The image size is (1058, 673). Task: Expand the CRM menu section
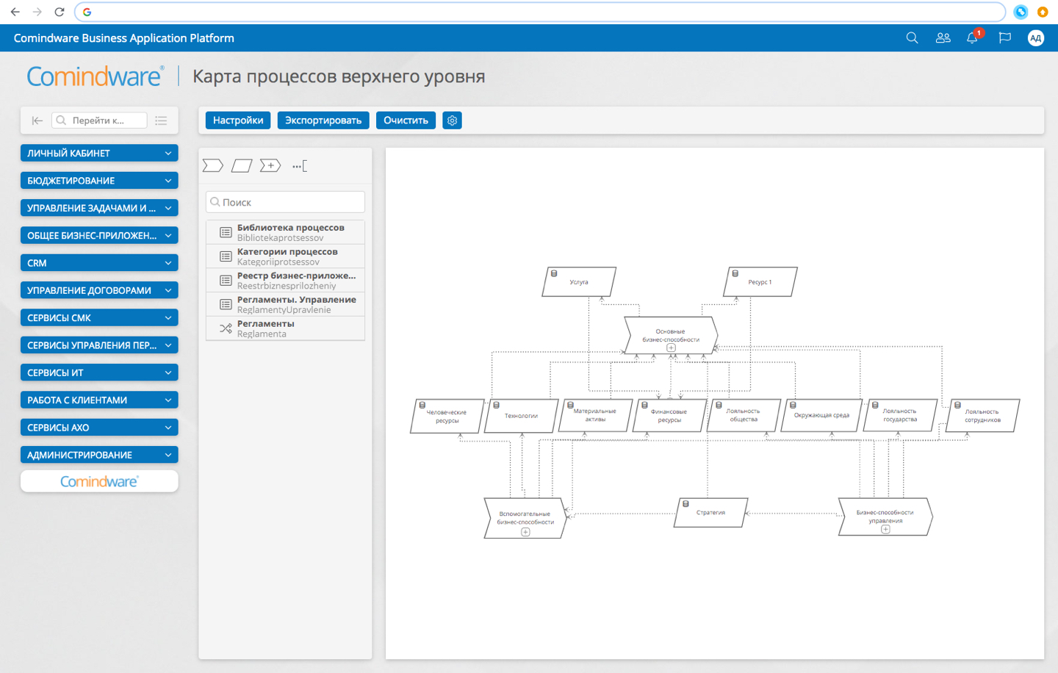(99, 263)
